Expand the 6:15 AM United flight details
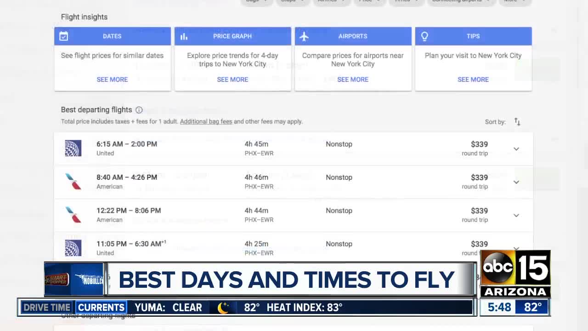 (x=516, y=149)
